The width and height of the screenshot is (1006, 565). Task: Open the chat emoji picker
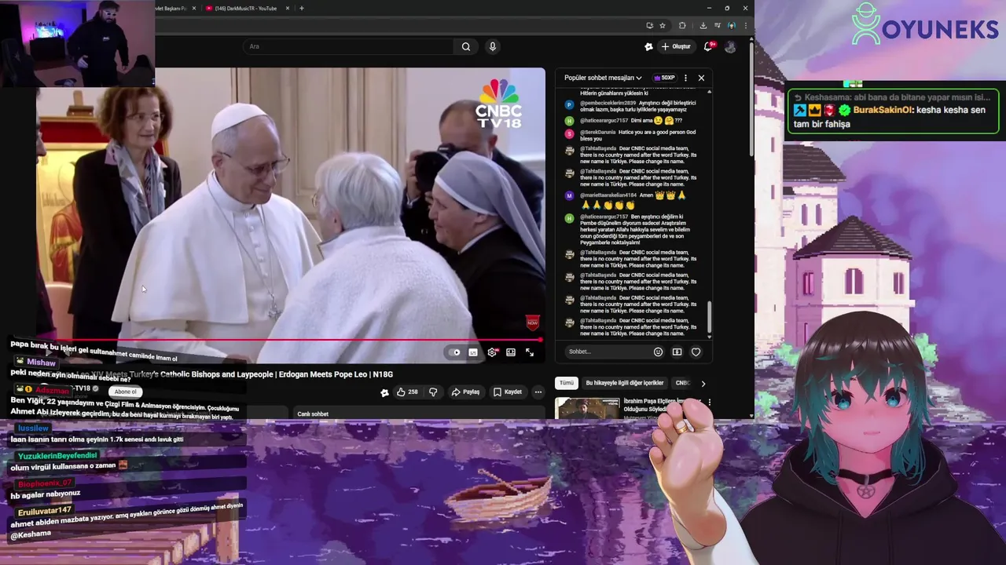coord(659,352)
